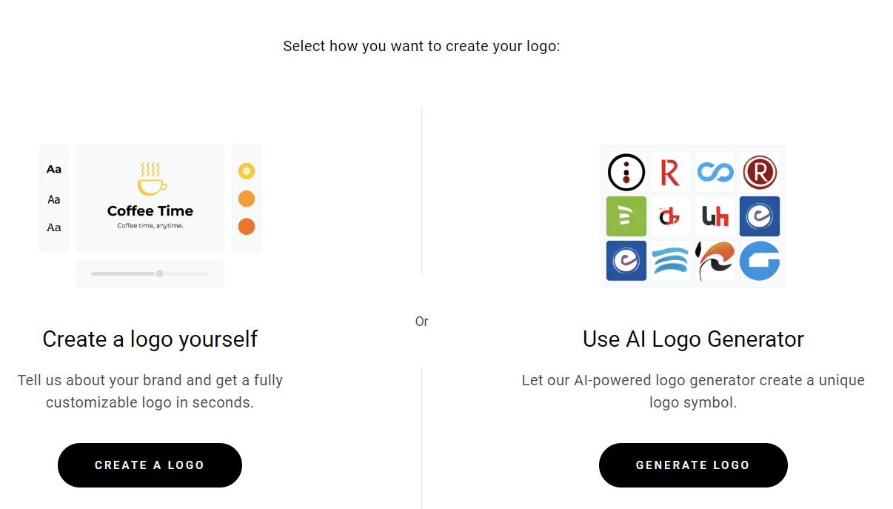Choose the red d monogram logo sample

[x=670, y=216]
